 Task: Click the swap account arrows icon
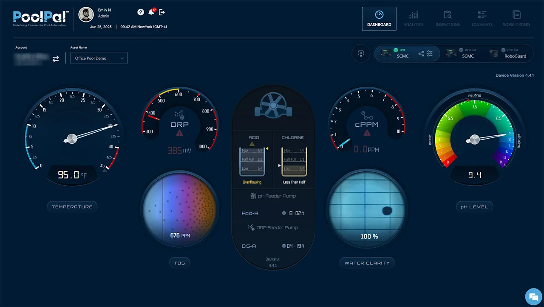56,59
